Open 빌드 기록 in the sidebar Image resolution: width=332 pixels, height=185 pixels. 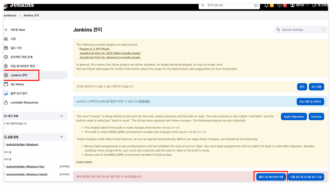tap(16, 48)
